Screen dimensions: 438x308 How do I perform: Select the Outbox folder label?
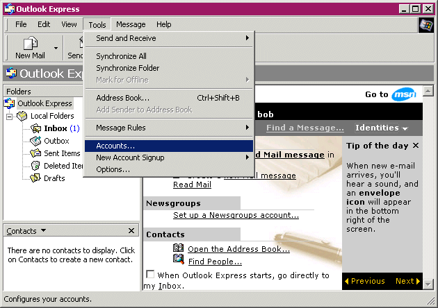click(56, 141)
